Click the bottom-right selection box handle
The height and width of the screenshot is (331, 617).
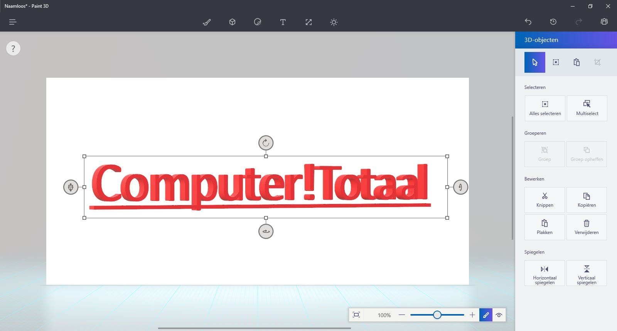pos(447,218)
